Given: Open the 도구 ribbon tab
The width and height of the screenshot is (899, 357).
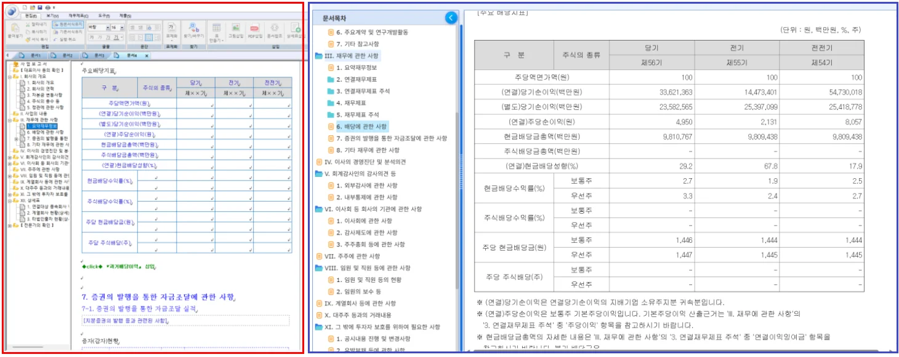Looking at the screenshot, I should pyautogui.click(x=104, y=15).
